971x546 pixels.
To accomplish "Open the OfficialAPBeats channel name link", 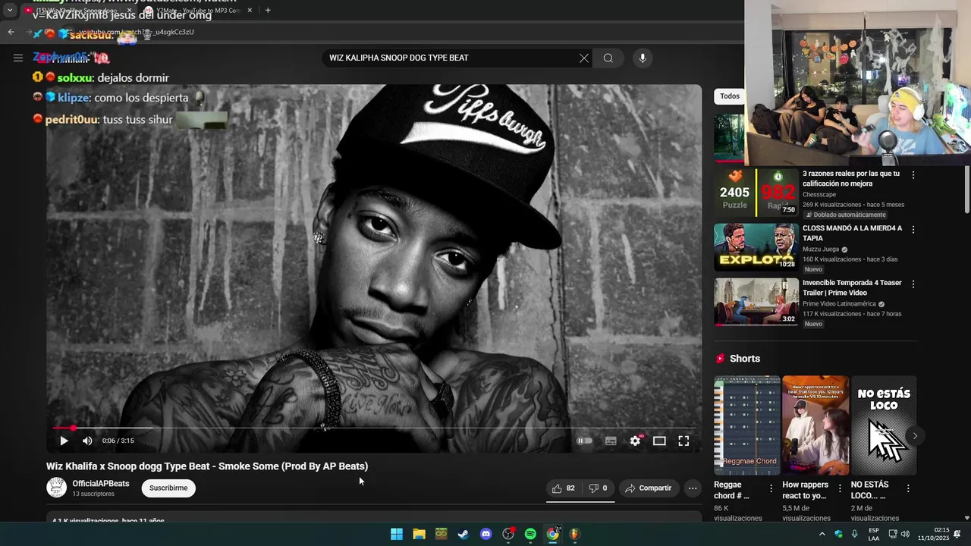I will (x=101, y=483).
